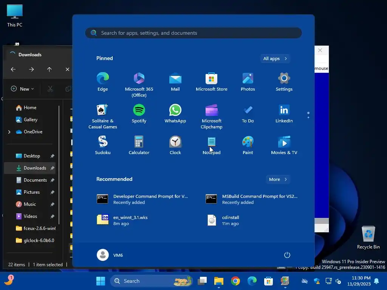Open fceux-2.6.6 folder in sidebar
387x290 pixels.
pyautogui.click(x=35, y=228)
